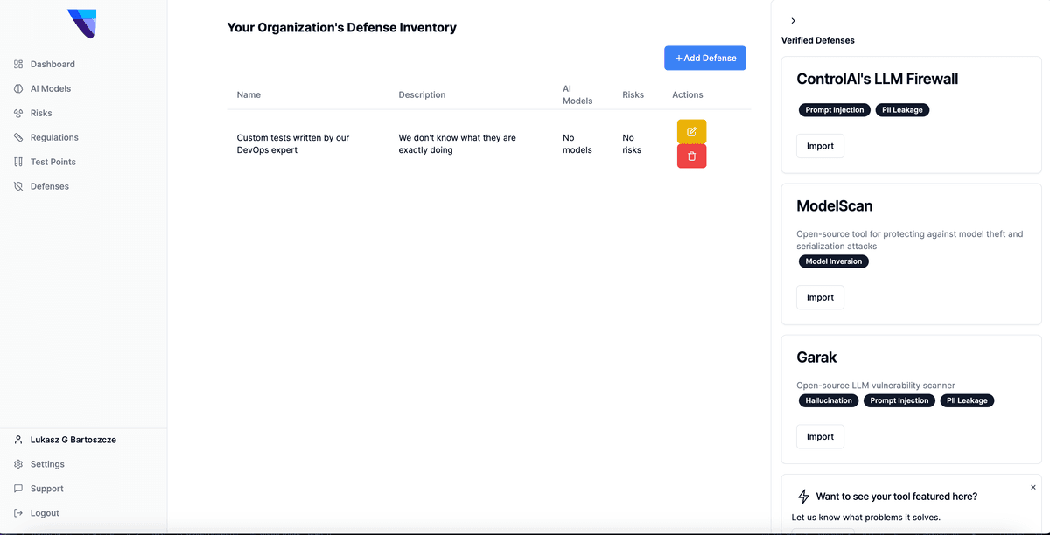Open Lukasz G Bartoszcze user profile
This screenshot has width=1050, height=535.
click(x=73, y=440)
